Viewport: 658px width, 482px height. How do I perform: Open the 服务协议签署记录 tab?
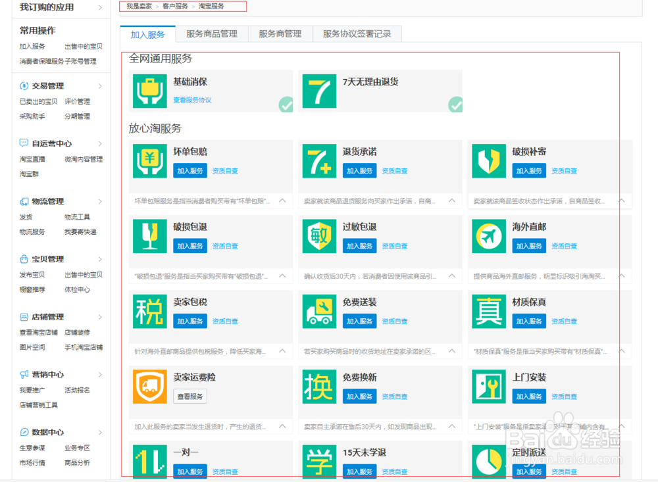click(x=357, y=34)
